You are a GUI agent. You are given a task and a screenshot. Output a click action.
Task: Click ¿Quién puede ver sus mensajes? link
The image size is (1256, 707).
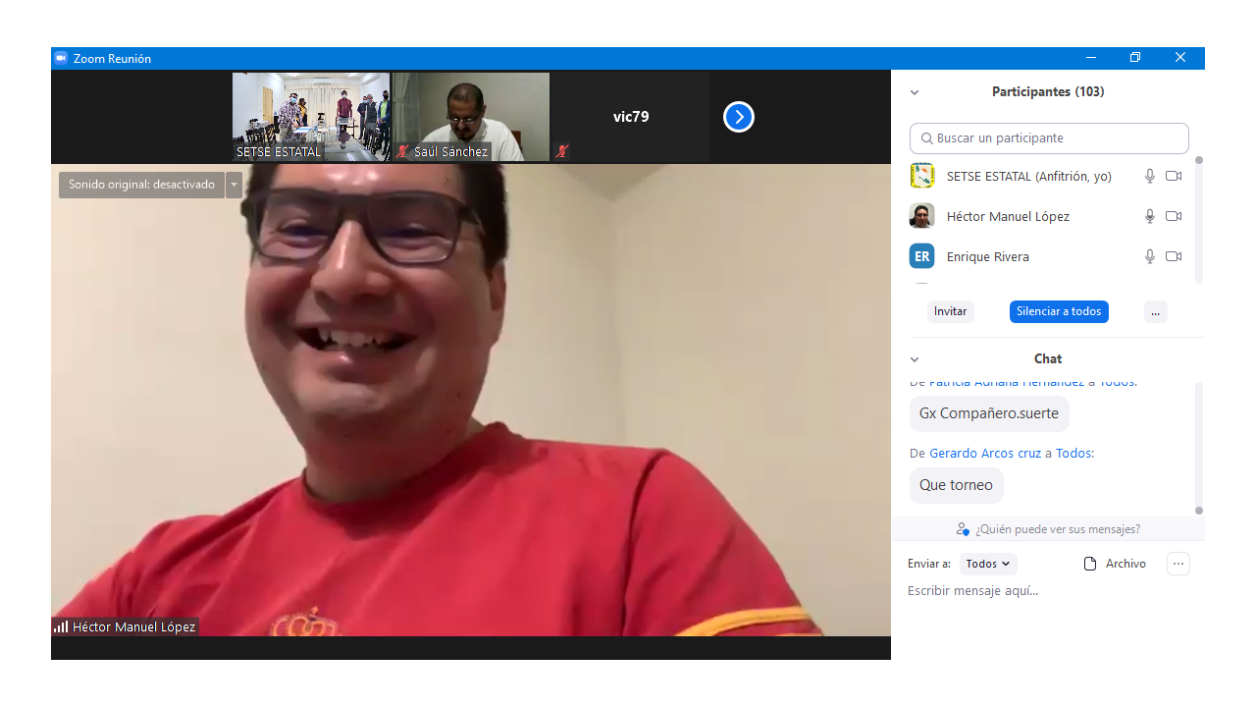tap(1058, 529)
